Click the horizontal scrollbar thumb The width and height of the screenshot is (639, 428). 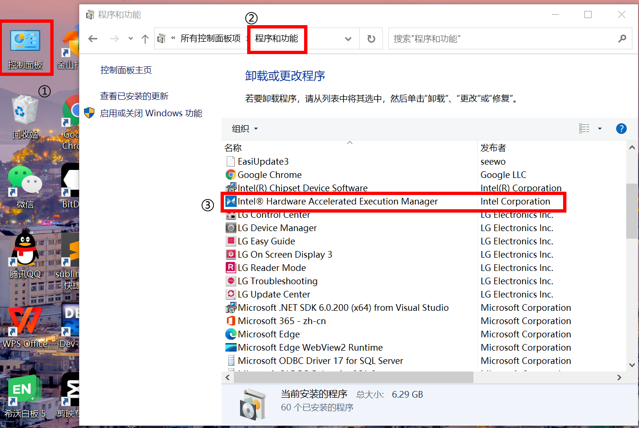[353, 377]
